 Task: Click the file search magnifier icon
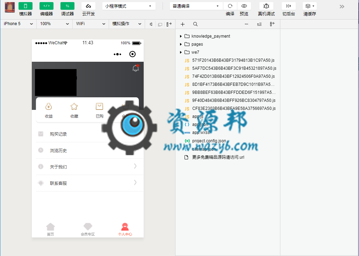[195, 24]
